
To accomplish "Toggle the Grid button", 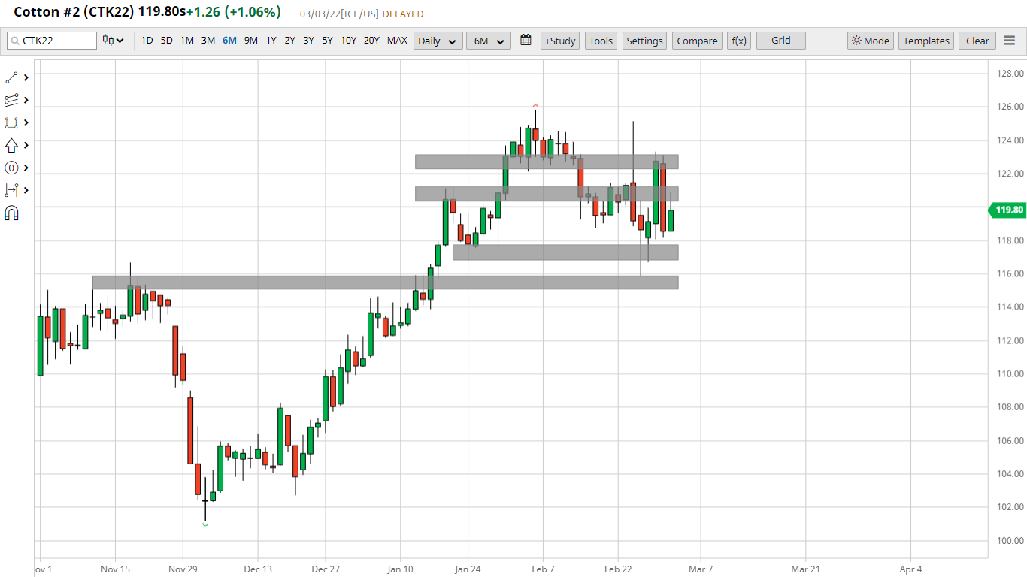I will click(781, 41).
